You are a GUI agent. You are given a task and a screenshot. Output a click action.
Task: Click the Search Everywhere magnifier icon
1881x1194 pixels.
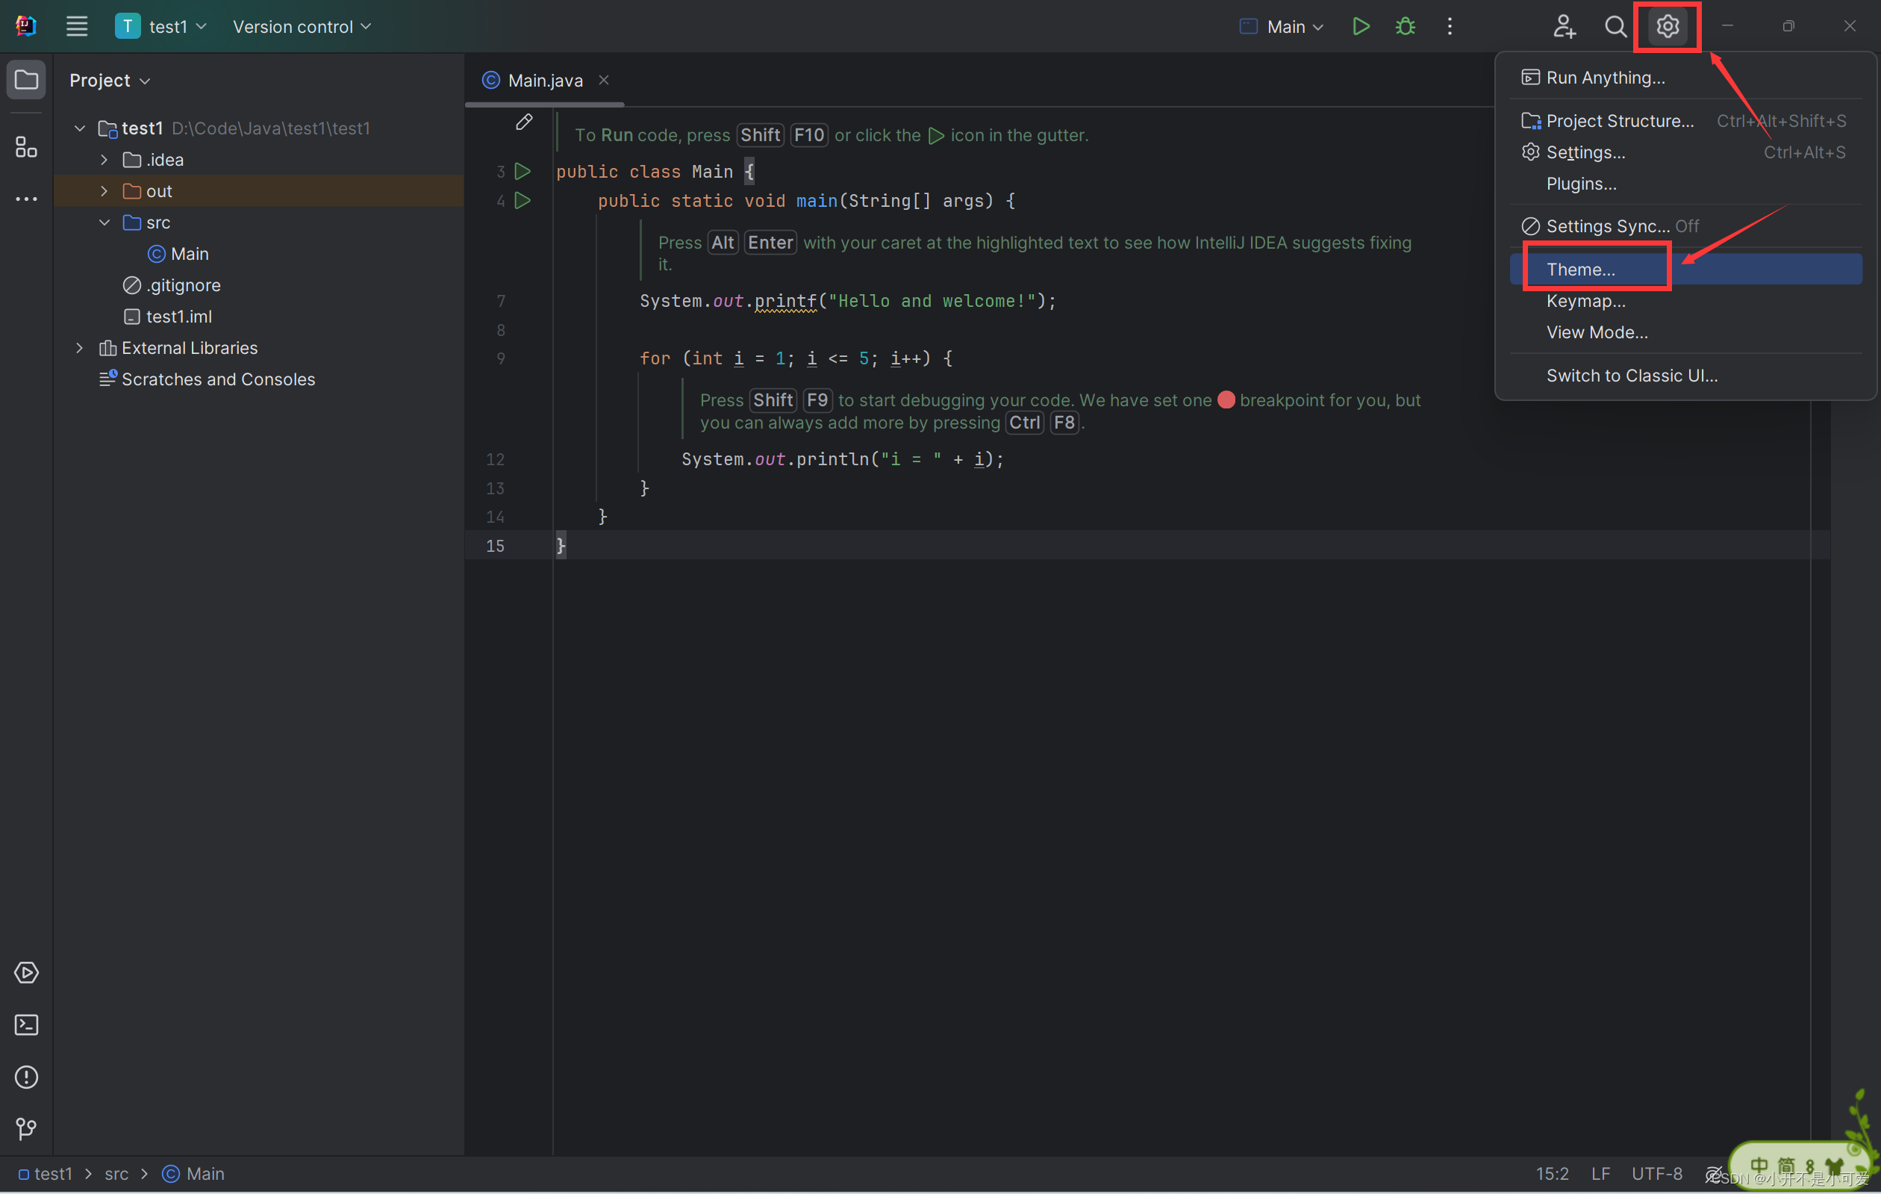[x=1615, y=27]
